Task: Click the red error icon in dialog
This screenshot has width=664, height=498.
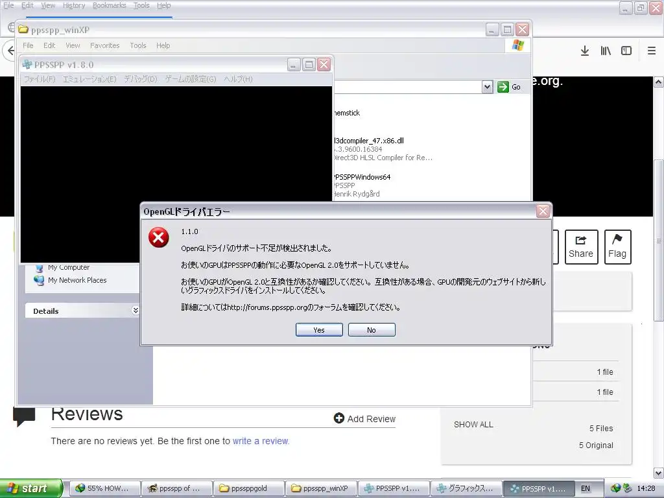Action: (158, 237)
